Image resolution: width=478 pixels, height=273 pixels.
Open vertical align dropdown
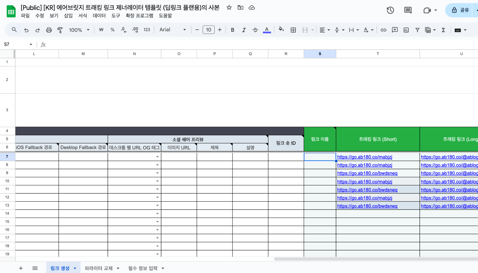(339, 30)
